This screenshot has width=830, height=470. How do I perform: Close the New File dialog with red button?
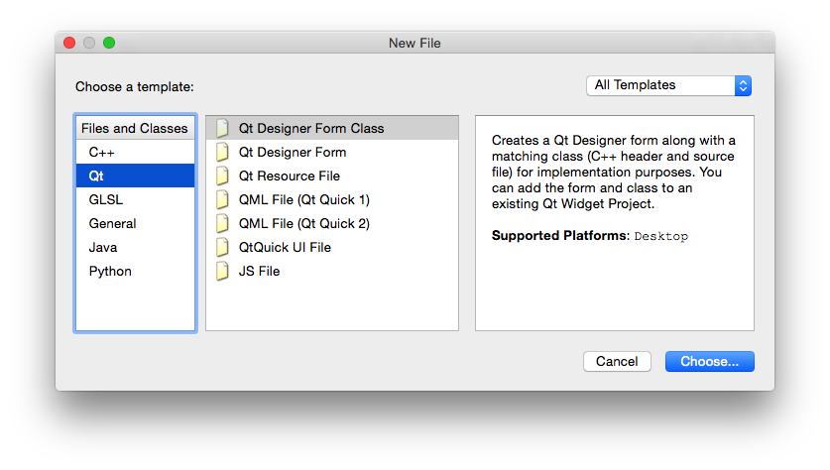coord(69,43)
